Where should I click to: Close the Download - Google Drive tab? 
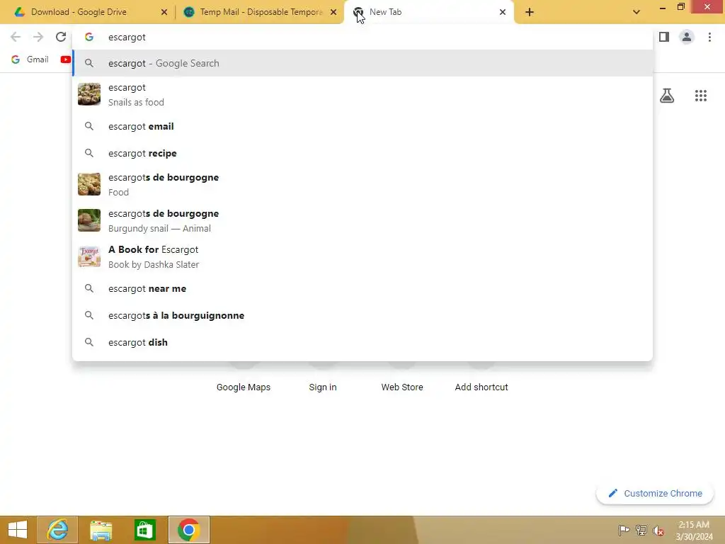click(164, 12)
